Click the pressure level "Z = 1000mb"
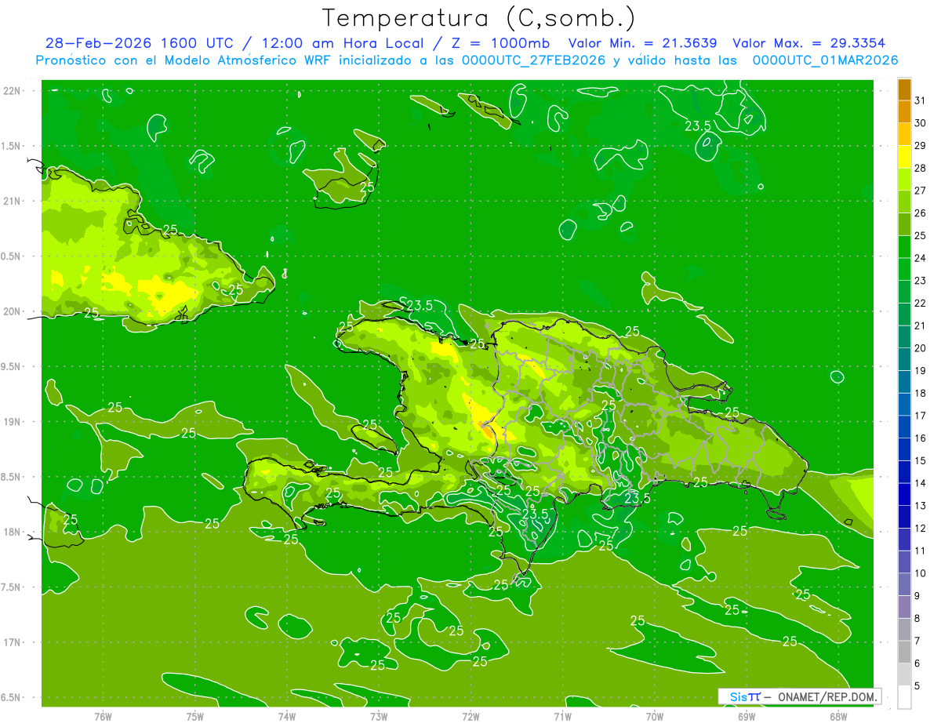941x727 pixels. point(500,44)
